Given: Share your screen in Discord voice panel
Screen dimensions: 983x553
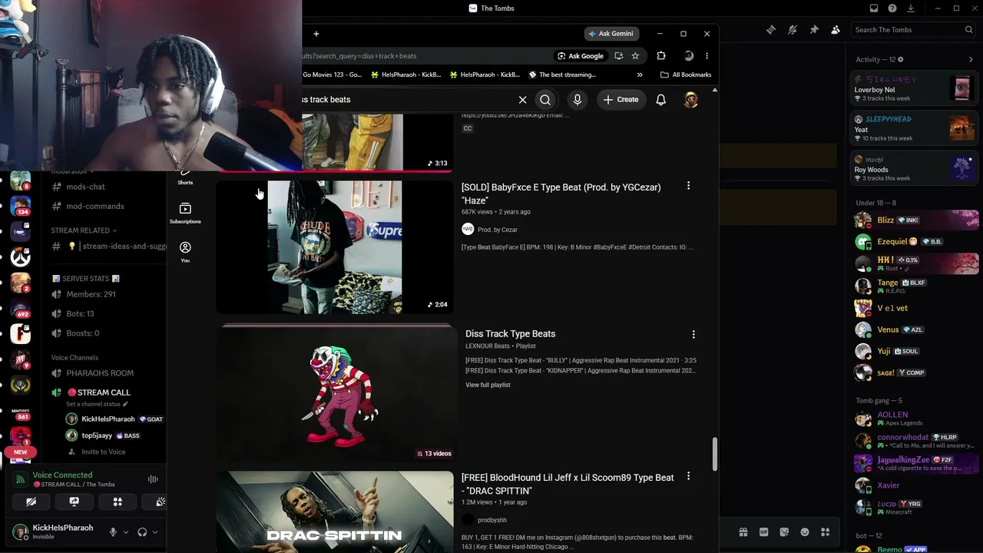Looking at the screenshot, I should (x=74, y=502).
